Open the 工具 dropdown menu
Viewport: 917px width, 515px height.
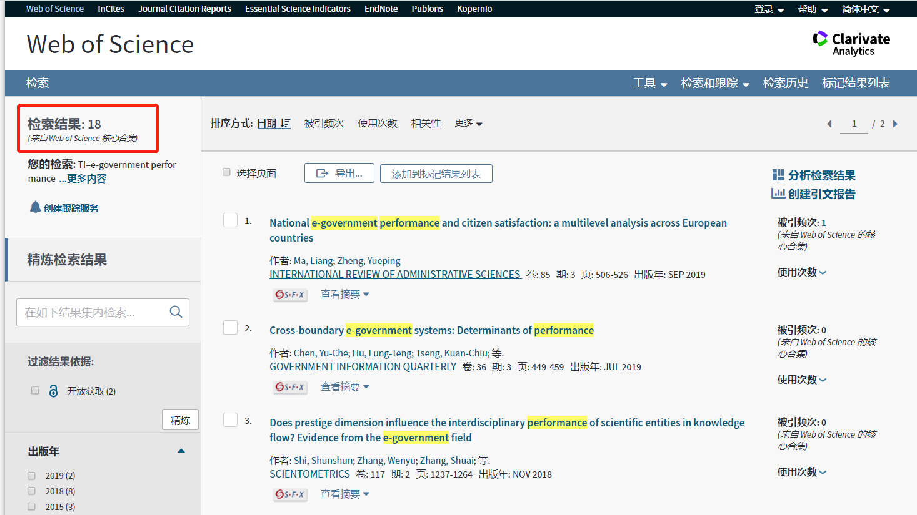click(650, 83)
